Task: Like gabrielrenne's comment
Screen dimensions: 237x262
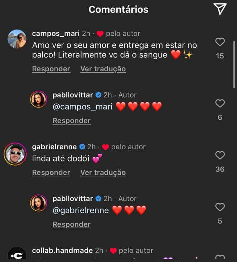Action: (x=220, y=155)
